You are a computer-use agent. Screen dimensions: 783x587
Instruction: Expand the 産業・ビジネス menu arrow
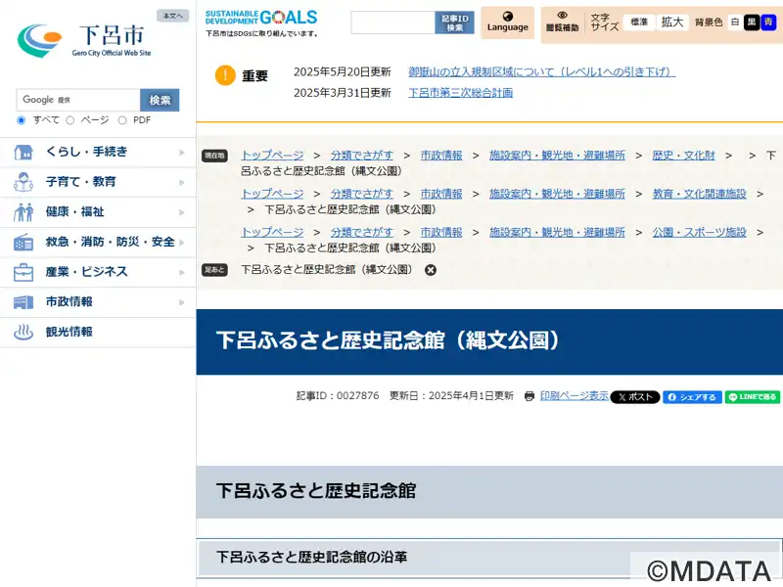point(182,272)
